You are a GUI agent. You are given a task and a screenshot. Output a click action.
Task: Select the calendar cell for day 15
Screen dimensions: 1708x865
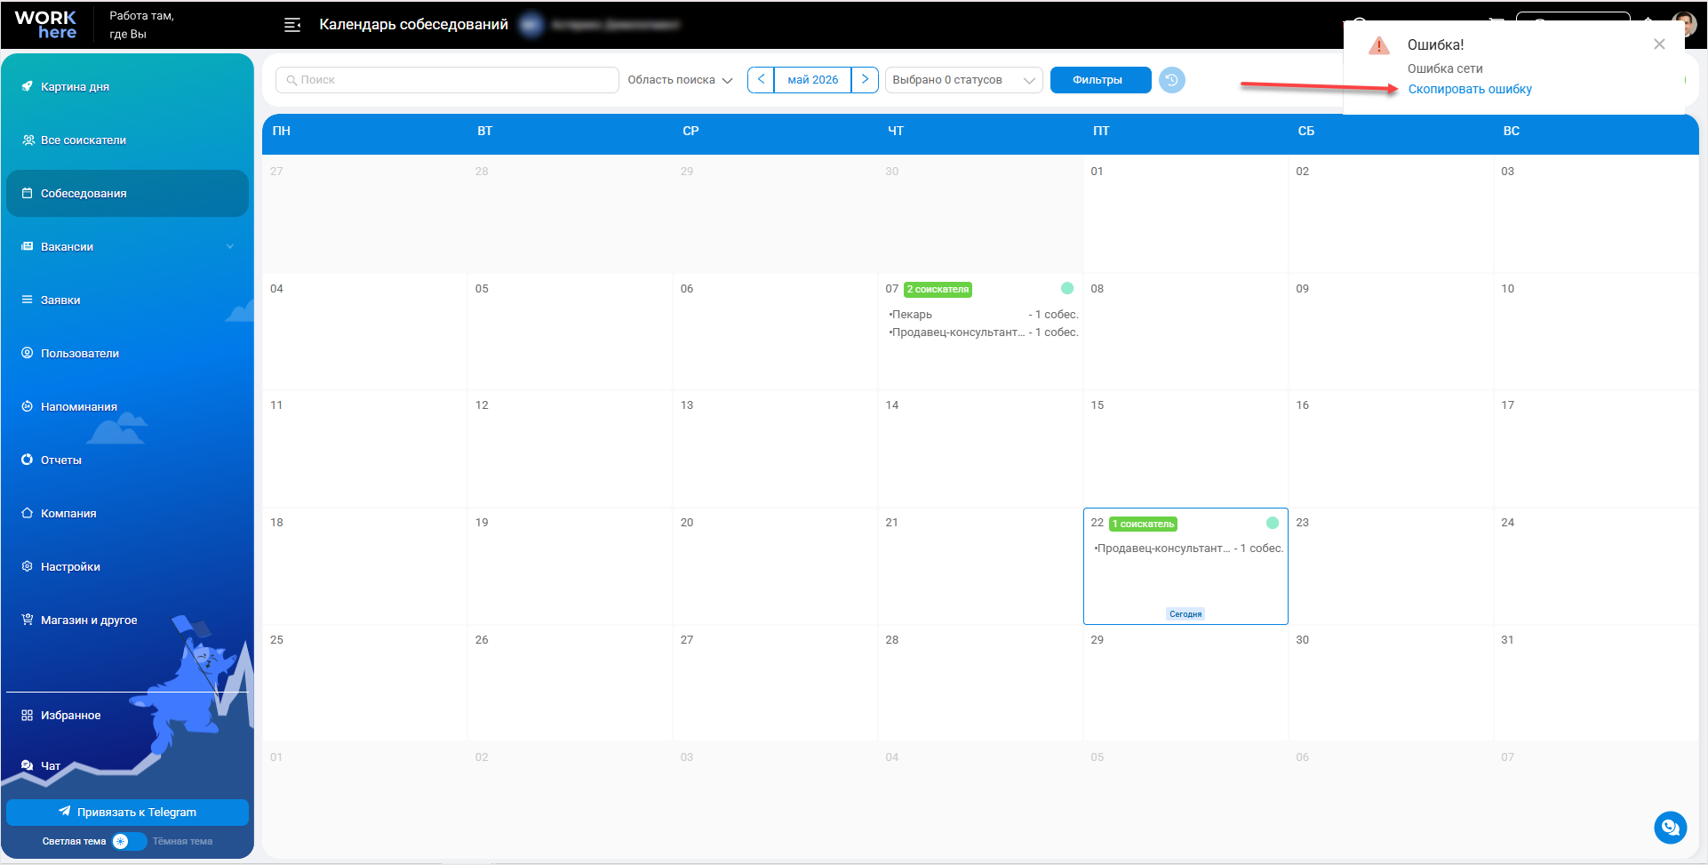(1185, 449)
